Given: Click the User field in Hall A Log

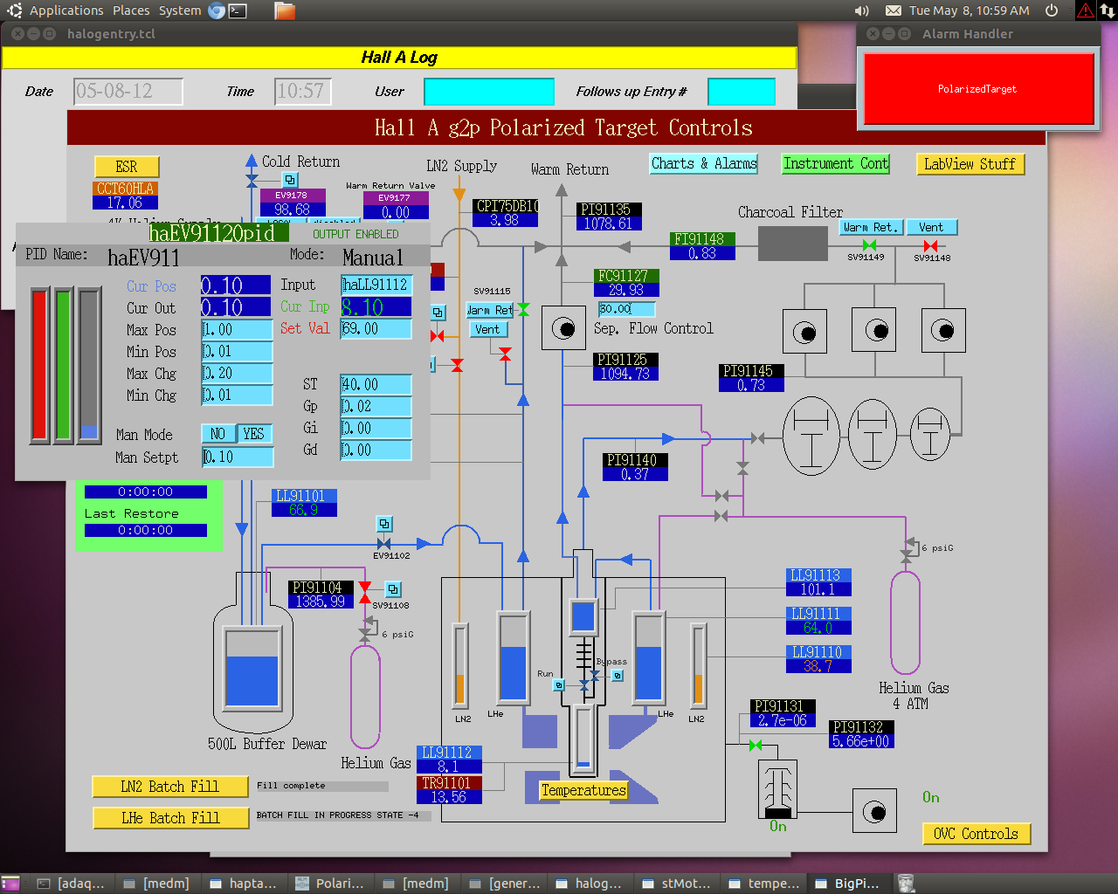Looking at the screenshot, I should (489, 92).
